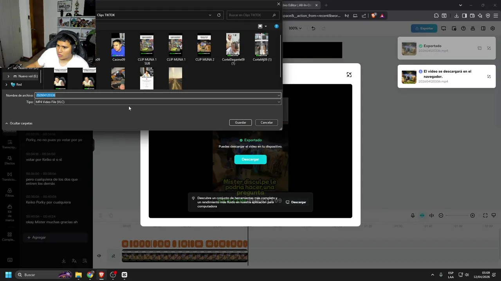501x281 pixels.
Task: Click Guardar in the save dialog
Action: pyautogui.click(x=240, y=123)
